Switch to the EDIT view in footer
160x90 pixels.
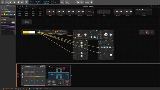(x=16, y=89)
